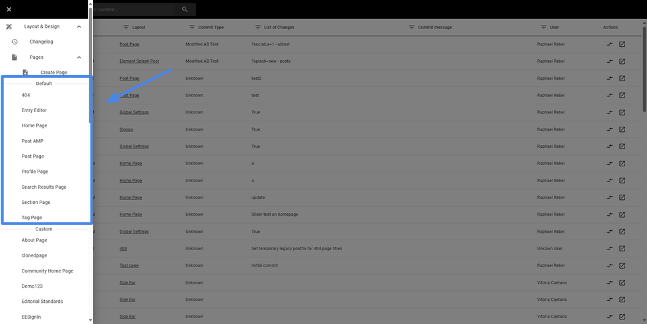
Task: Click the filter icon beside Commit message column
Action: coord(411,28)
